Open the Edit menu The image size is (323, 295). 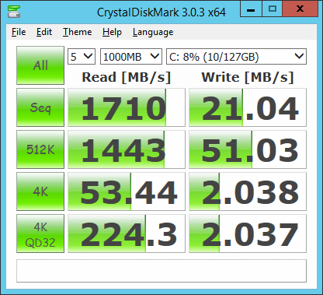[44, 32]
